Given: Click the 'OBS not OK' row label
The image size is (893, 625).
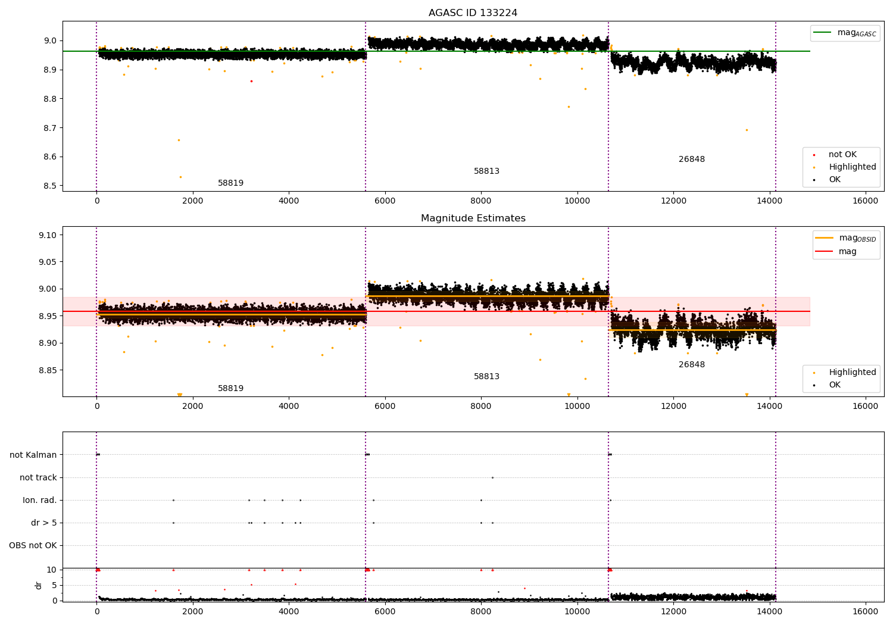Looking at the screenshot, I should tap(33, 546).
